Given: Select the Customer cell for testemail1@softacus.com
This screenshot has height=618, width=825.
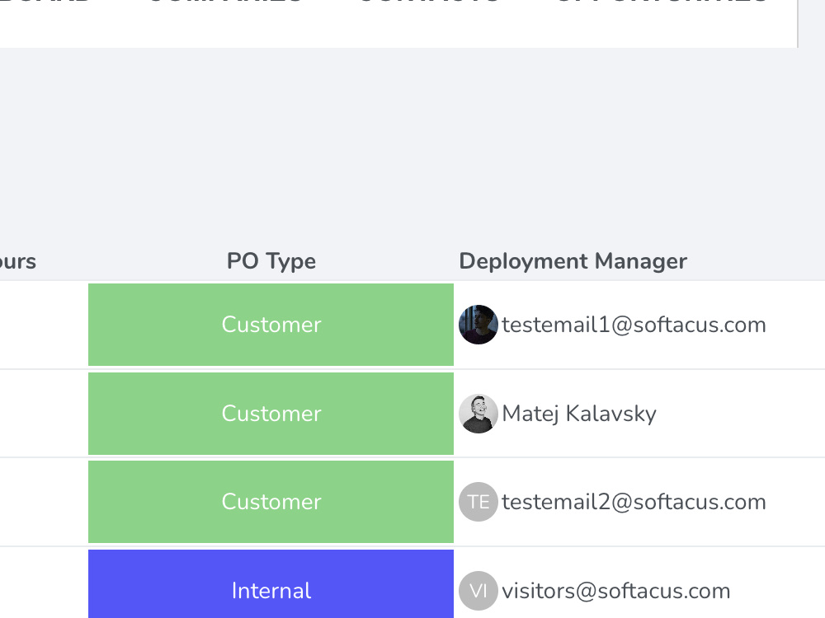Looking at the screenshot, I should pyautogui.click(x=271, y=324).
